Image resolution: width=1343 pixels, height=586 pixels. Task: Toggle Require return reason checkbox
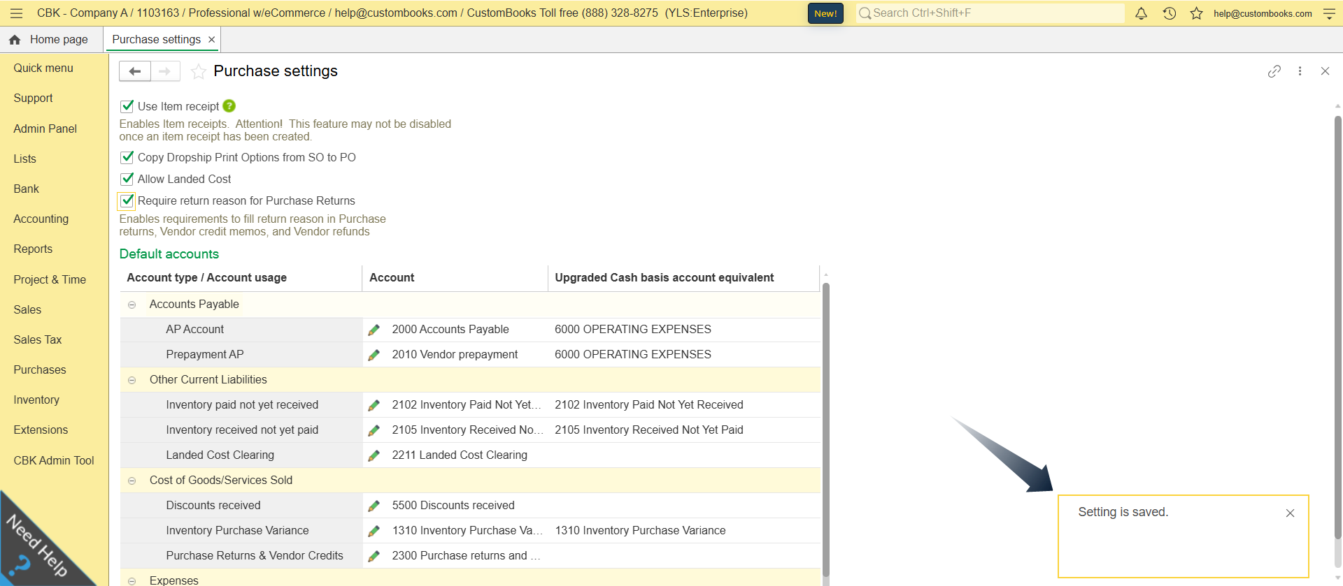127,200
